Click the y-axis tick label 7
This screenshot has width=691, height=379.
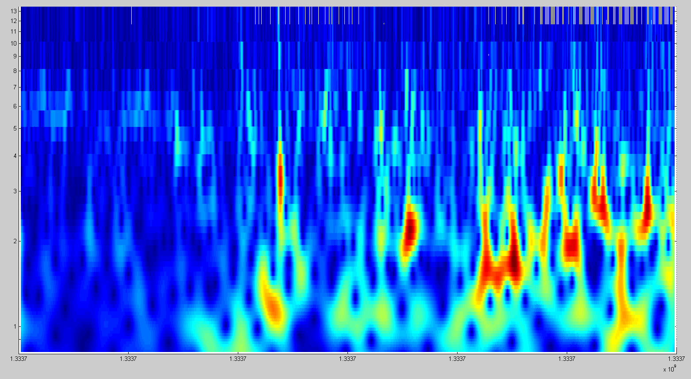tap(15, 87)
